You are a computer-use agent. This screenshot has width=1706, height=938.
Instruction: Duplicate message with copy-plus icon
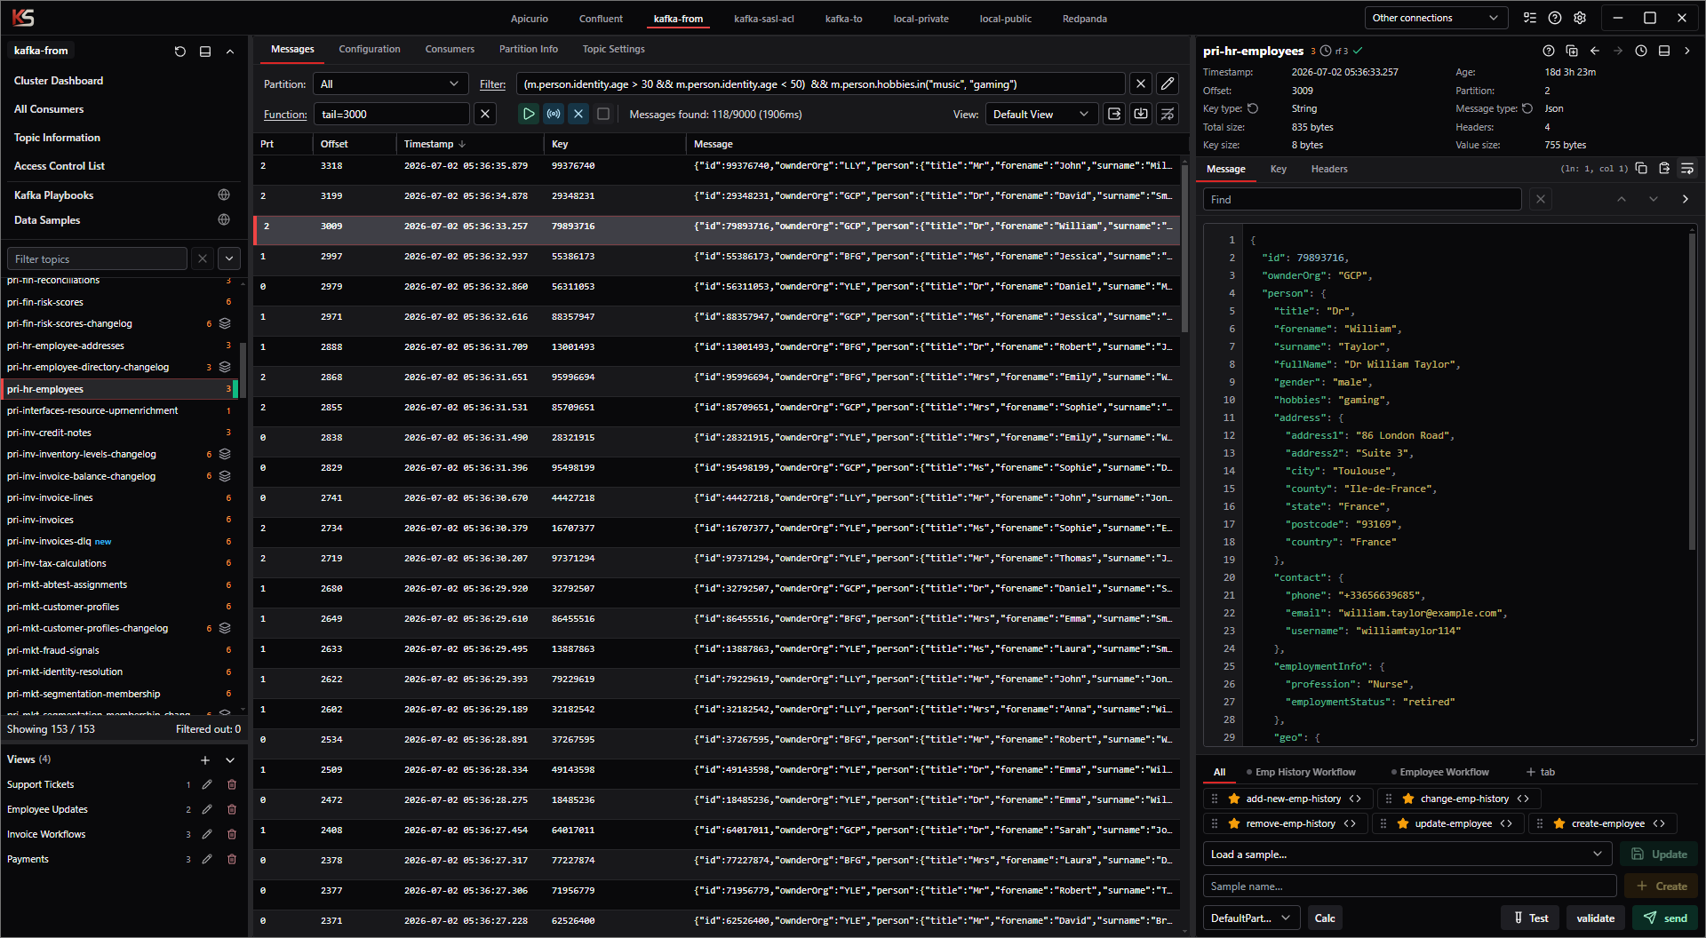coord(1572,51)
